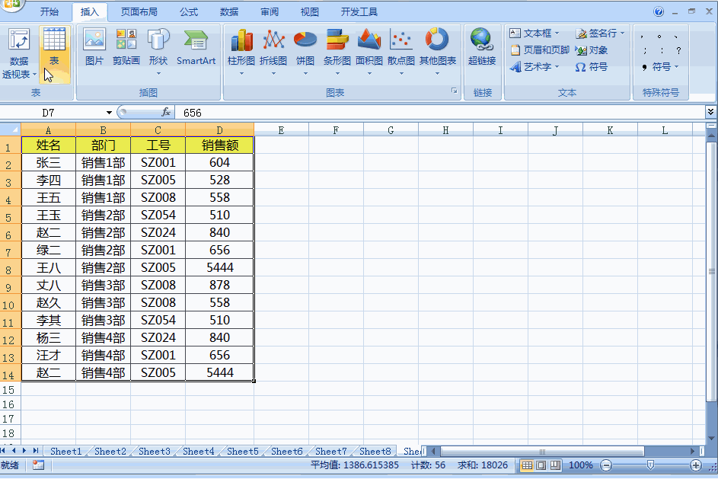Choose the 散点图 scatter chart icon
Screen dimensions: 718x479
(401, 40)
